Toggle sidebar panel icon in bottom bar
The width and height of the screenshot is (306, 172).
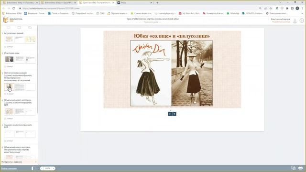tap(33, 168)
